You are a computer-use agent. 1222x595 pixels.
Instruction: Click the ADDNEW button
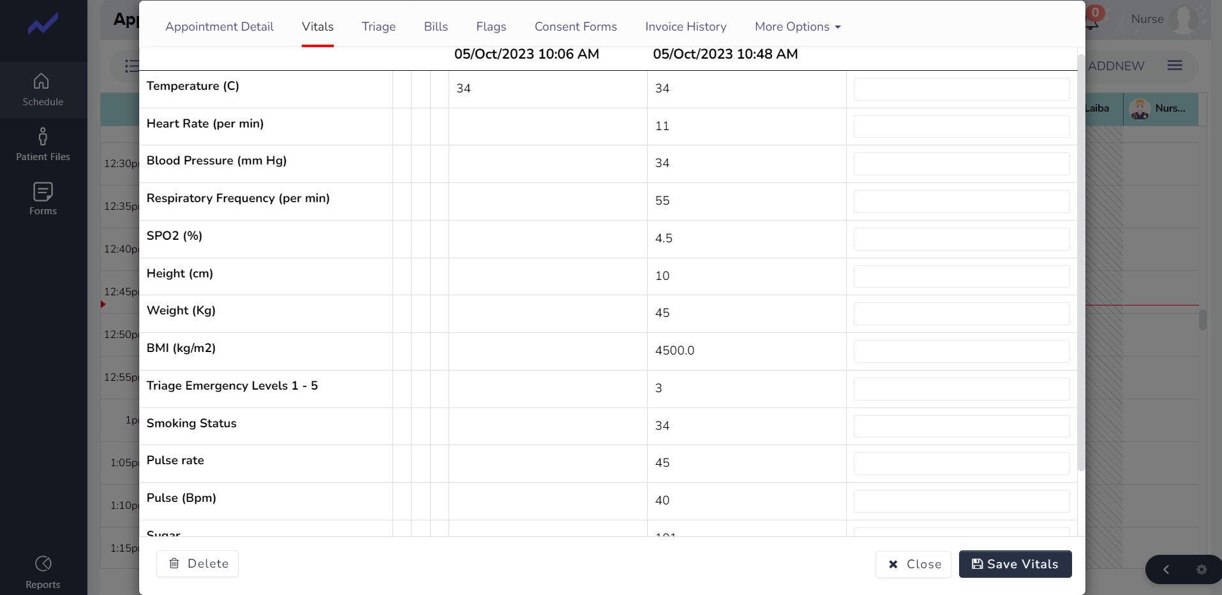pos(1116,66)
